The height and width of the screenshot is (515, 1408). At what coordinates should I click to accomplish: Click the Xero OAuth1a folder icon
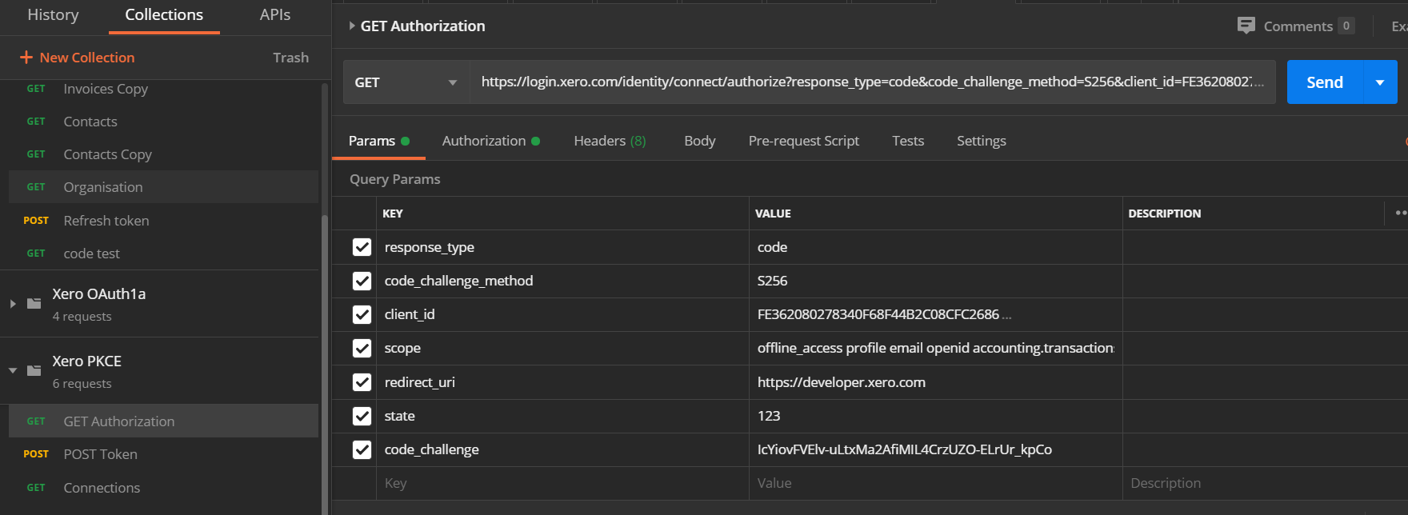[34, 304]
